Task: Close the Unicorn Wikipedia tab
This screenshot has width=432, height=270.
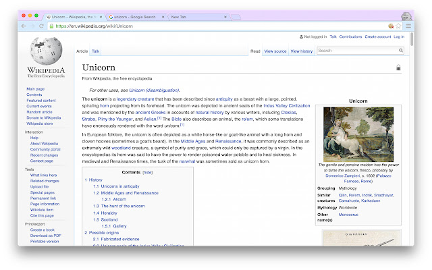Action: coord(101,17)
